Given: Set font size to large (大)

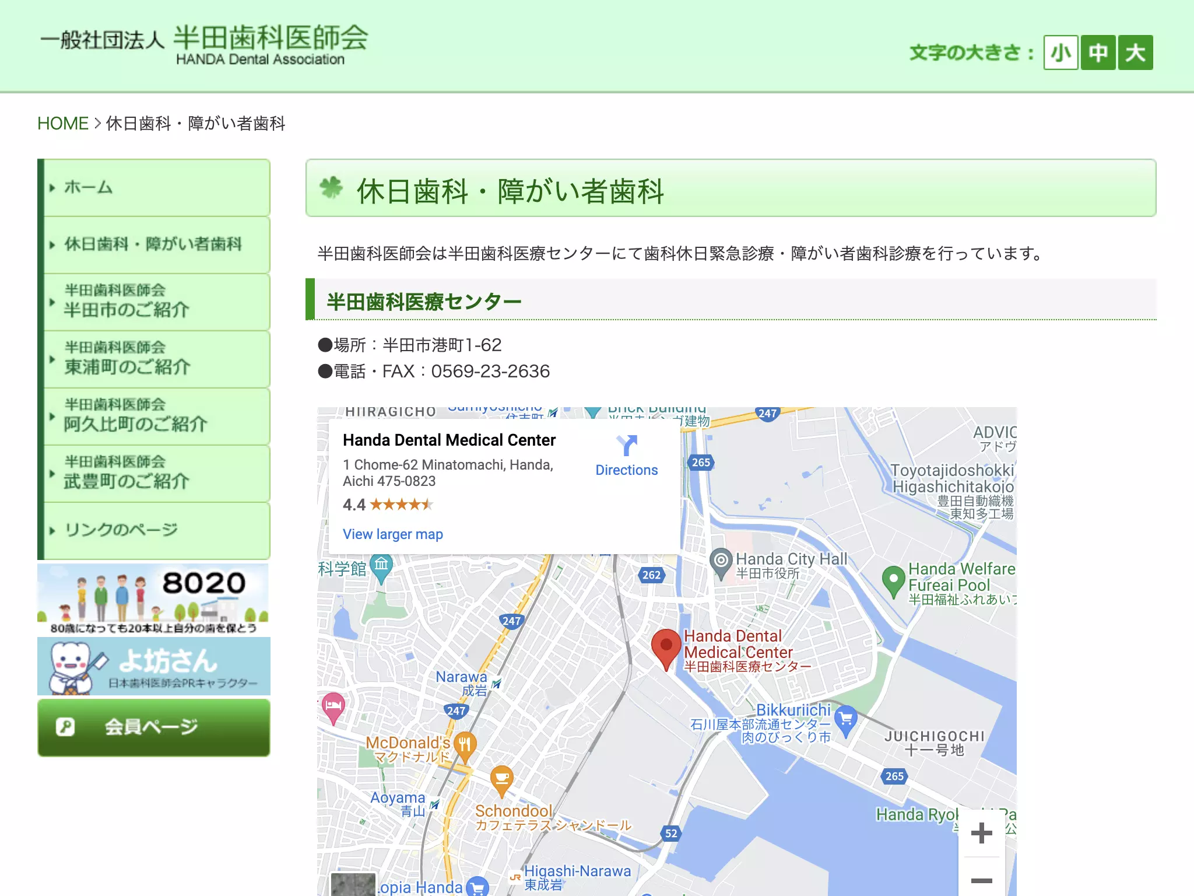Looking at the screenshot, I should pyautogui.click(x=1135, y=52).
